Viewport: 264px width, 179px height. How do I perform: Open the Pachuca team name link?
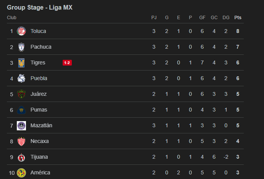coord(41,47)
